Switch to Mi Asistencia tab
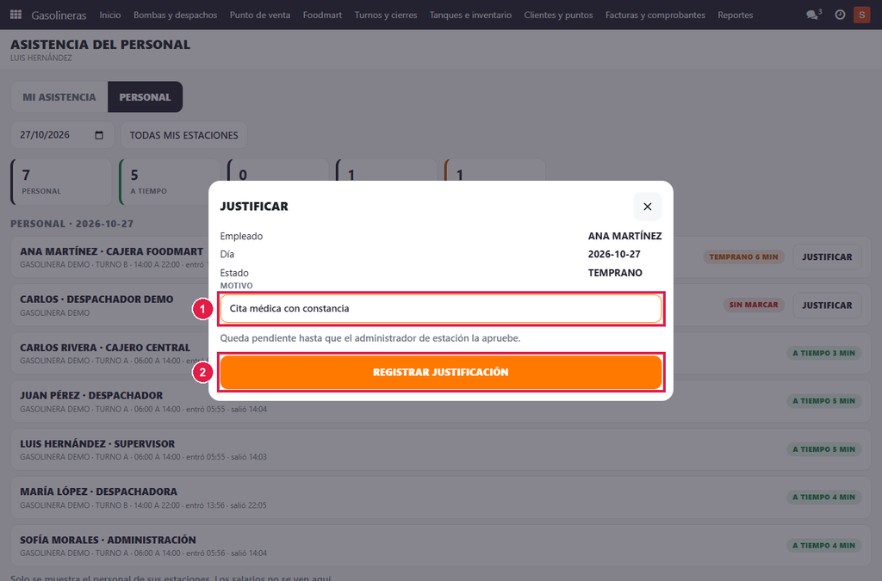Screen dimensions: 882x581 pos(59,96)
